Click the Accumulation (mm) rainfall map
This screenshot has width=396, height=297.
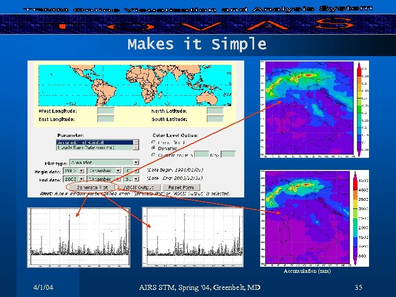coord(307,217)
